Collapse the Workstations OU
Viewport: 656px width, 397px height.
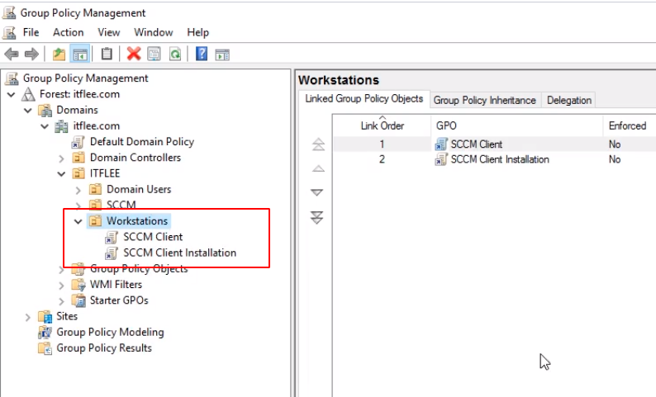pos(78,221)
